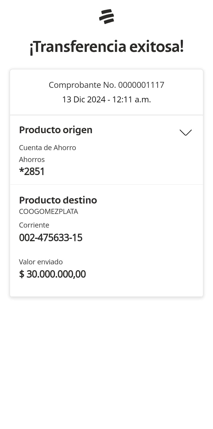
Task: Click the Cuenta de Ahorro text
Action: (x=47, y=148)
